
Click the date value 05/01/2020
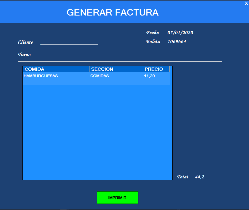180,33
